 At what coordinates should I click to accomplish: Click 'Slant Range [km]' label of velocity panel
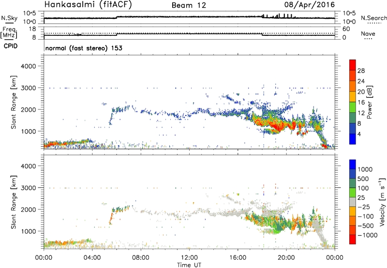tap(14, 202)
